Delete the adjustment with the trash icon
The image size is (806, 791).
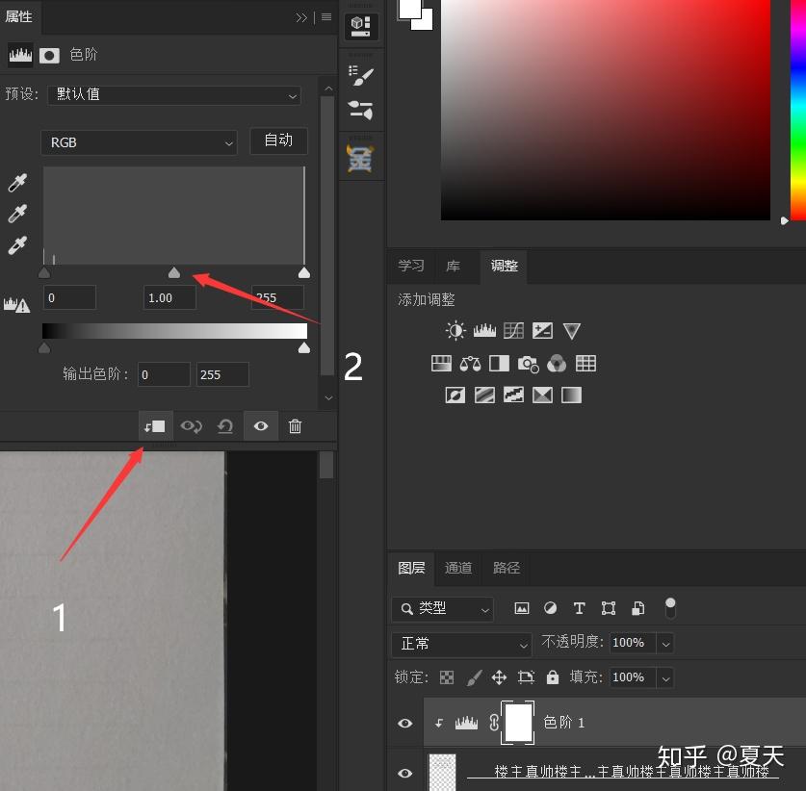(x=295, y=426)
